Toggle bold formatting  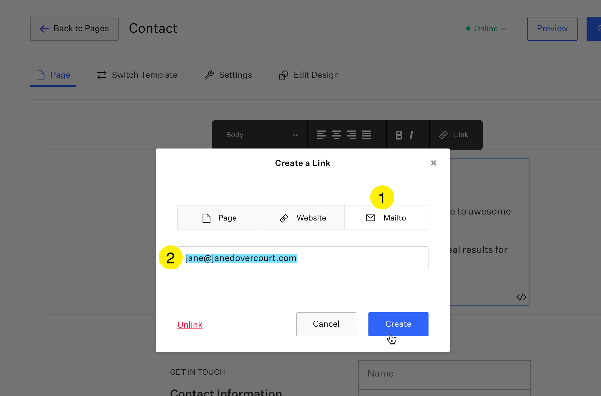(399, 135)
